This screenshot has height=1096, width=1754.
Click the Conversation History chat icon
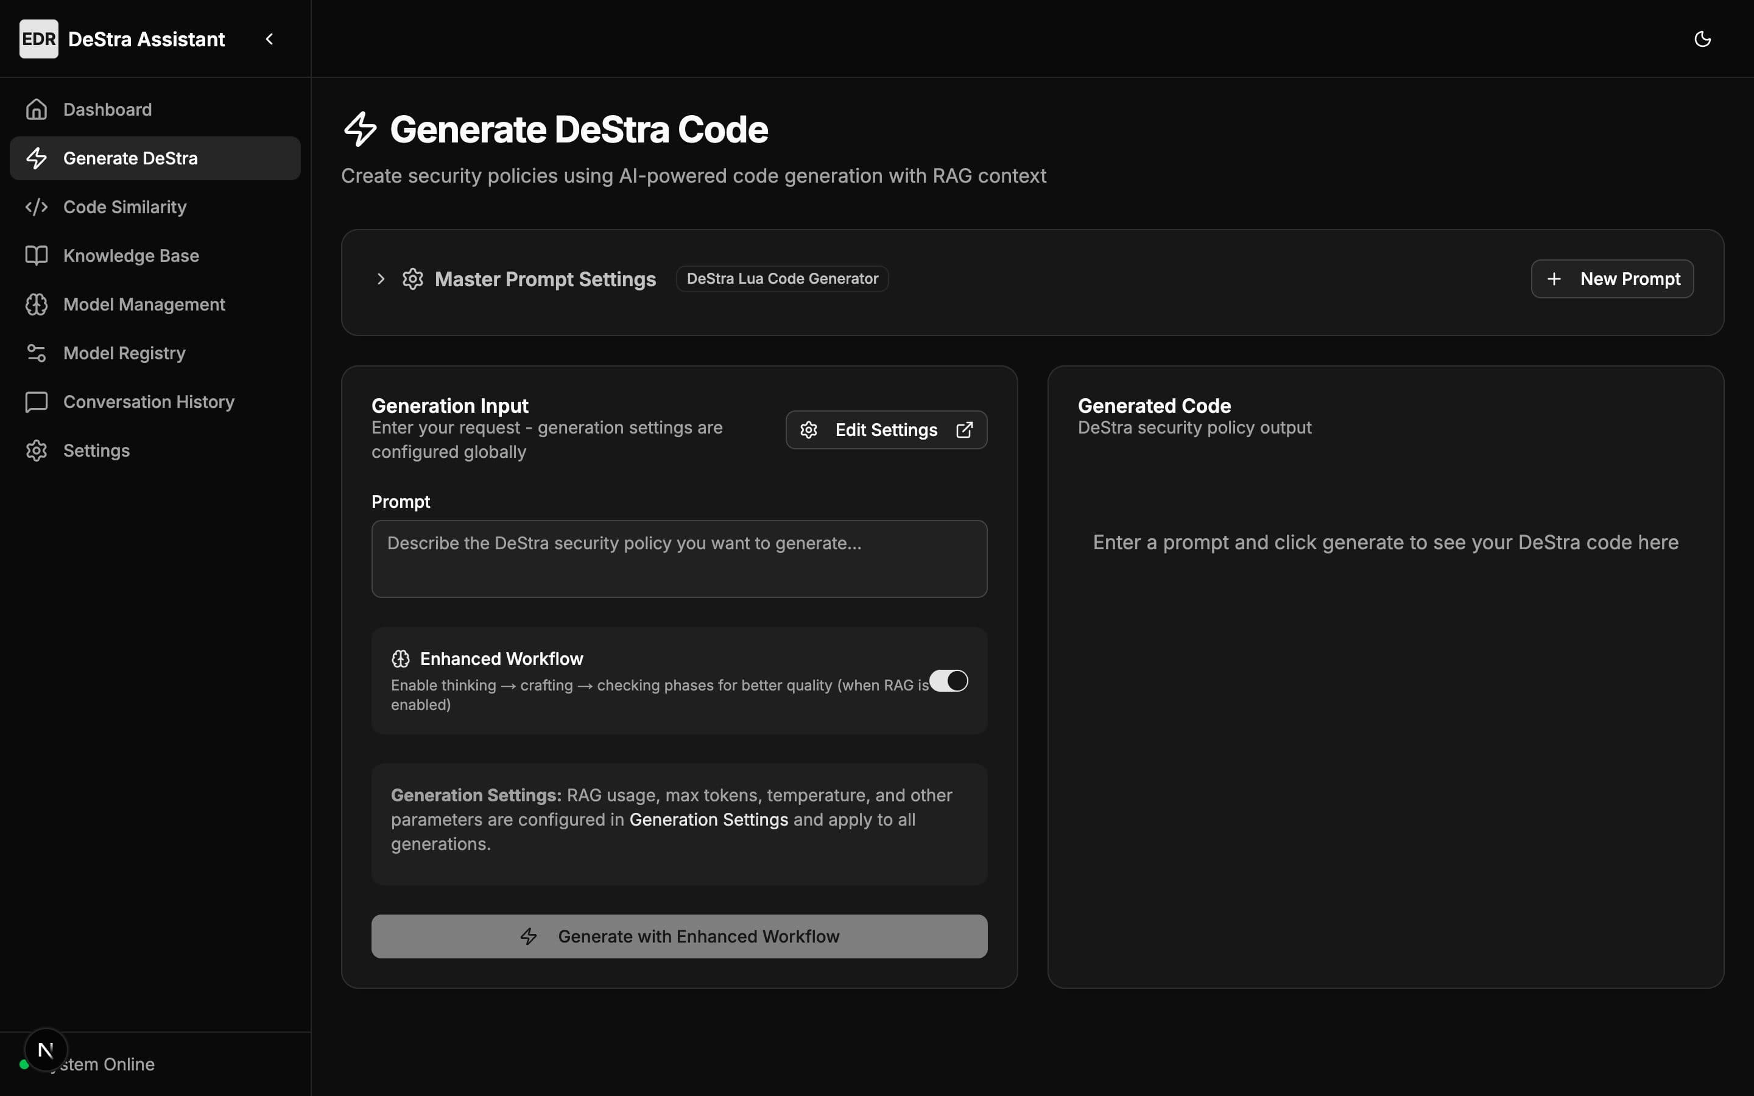pos(37,402)
